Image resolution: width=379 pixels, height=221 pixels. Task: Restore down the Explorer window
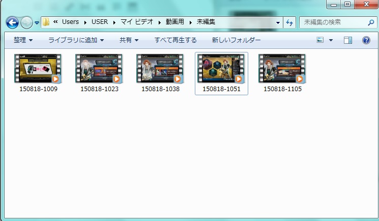[347, 4]
